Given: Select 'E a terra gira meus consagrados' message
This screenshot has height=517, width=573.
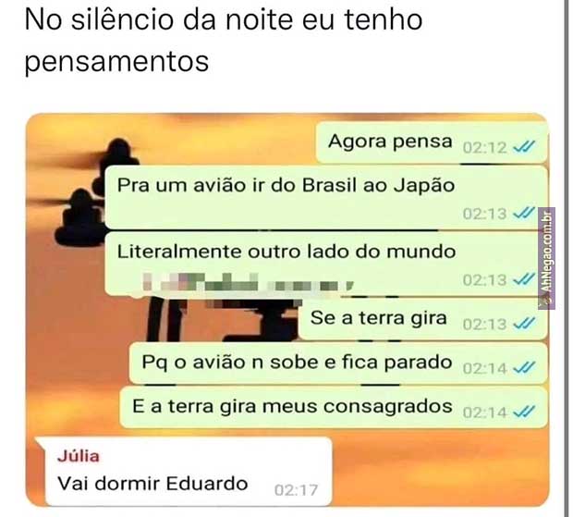Looking at the screenshot, I should click(x=334, y=407).
